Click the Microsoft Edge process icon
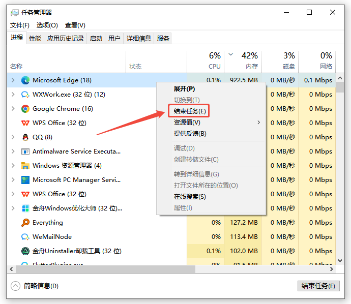Screen dimensions: 351x304 pos(25,80)
